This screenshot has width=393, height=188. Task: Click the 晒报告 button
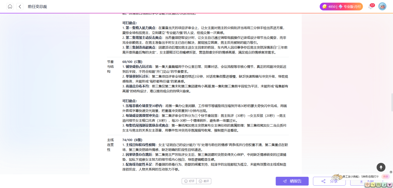pos(292,181)
